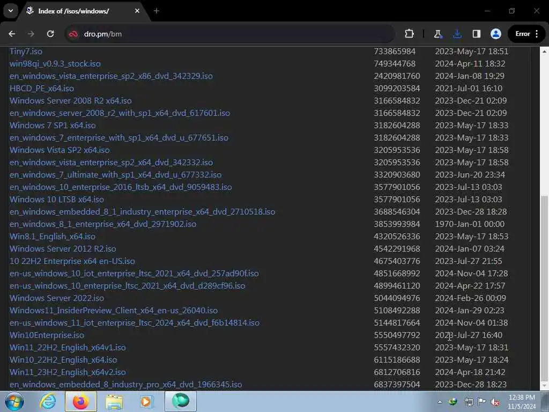Select date 1970-Jan-01 00:00
Screen dimensions: 549x412
tap(470, 224)
